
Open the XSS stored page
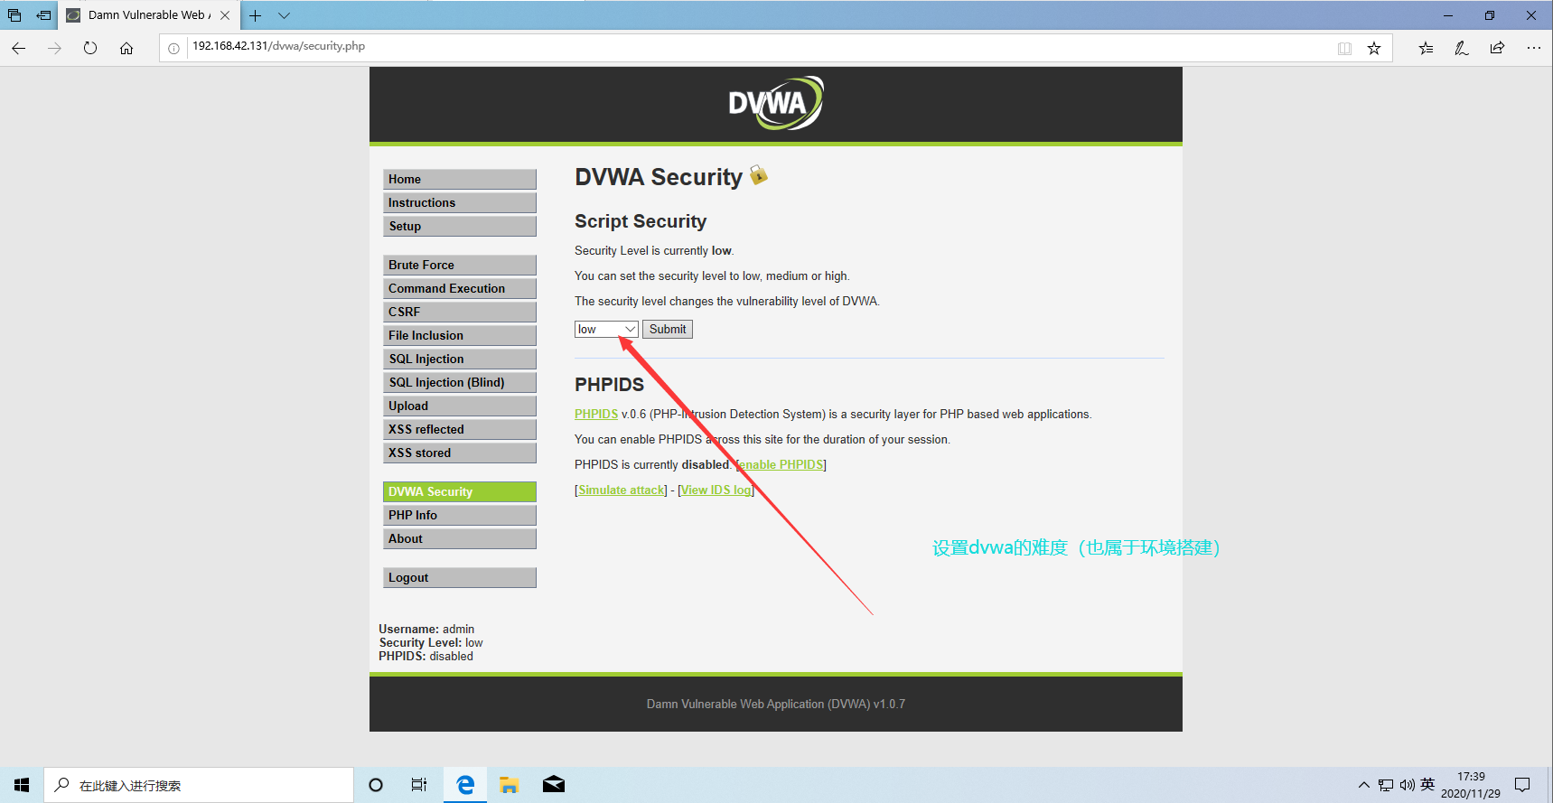coord(460,453)
